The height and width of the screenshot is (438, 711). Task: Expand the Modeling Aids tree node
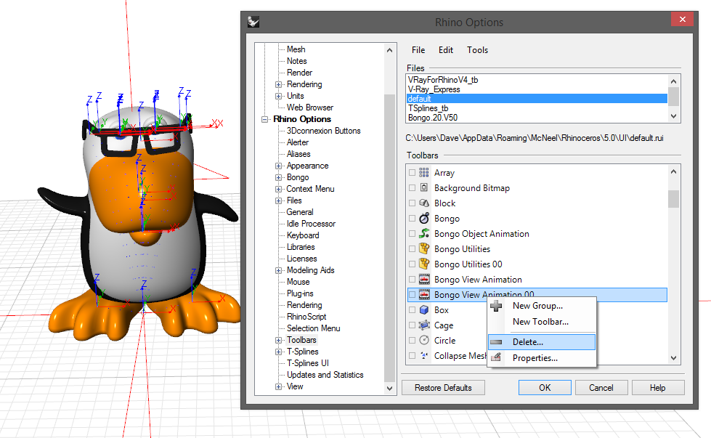[x=278, y=271]
